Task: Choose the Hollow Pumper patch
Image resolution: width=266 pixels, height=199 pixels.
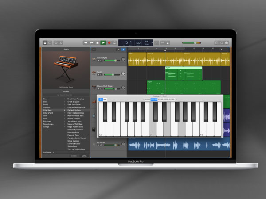Action: [74, 119]
